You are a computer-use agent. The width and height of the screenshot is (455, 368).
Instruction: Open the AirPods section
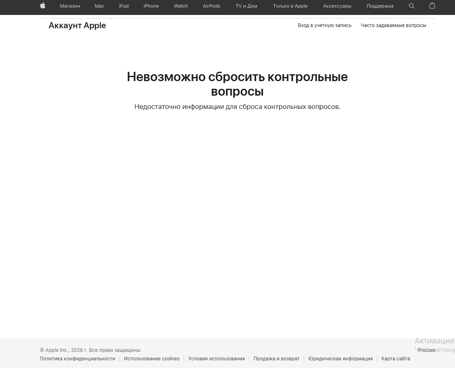pyautogui.click(x=211, y=6)
